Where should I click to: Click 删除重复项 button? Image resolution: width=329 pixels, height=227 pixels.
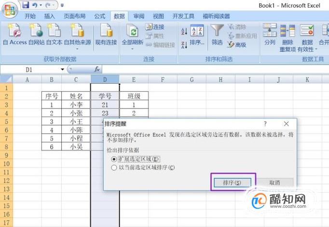coord(288,38)
